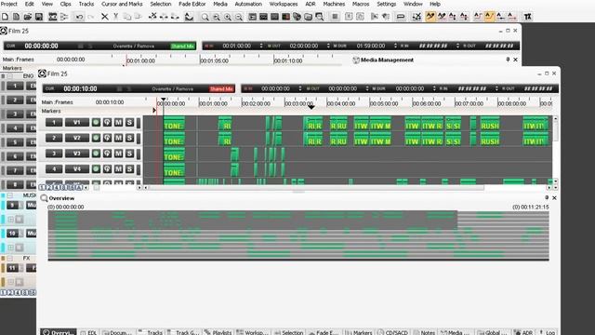
Task: Click the timeline horizontal scrollbar
Action: click(x=316, y=188)
